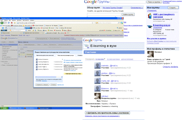Click the E-learning в вузе group header icon
This screenshot has height=120, width=182.
click(86, 46)
